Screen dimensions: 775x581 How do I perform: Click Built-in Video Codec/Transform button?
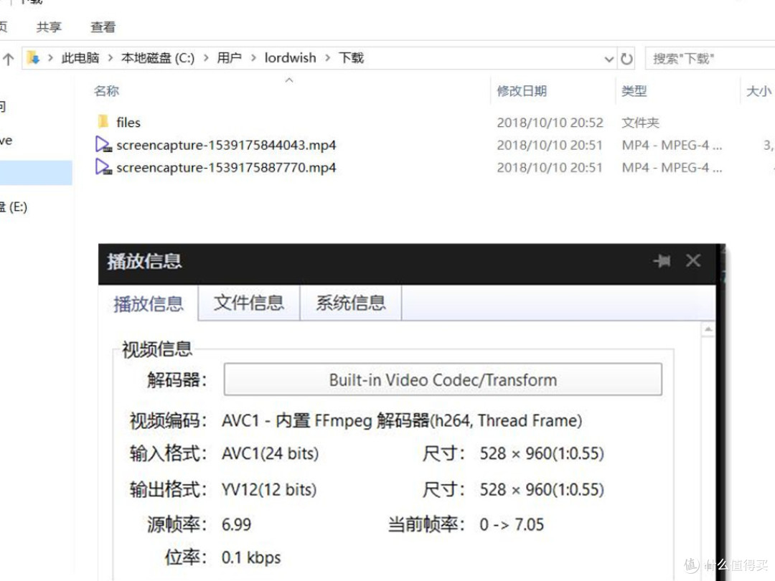(443, 379)
